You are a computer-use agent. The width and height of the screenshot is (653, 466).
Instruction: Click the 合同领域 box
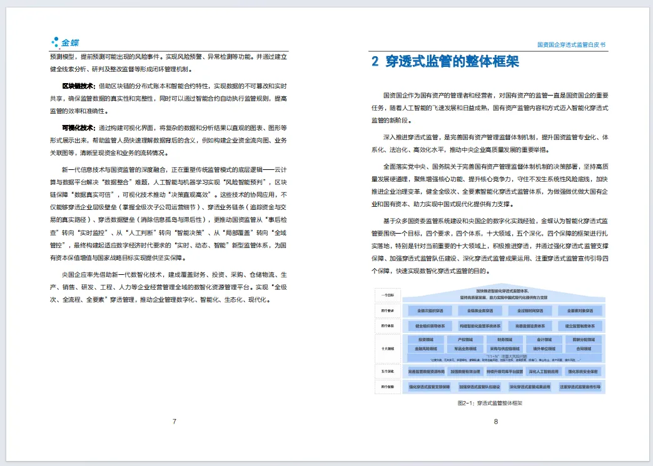click(584, 349)
